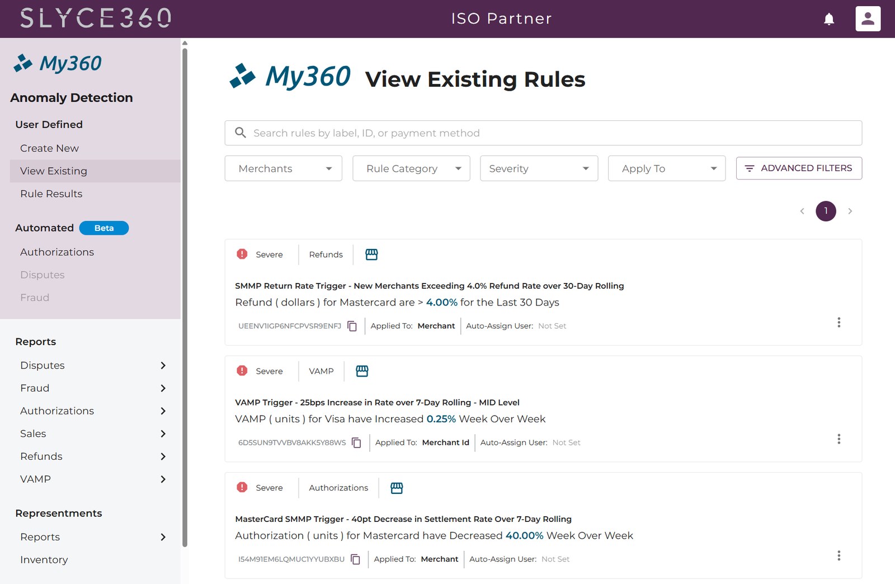
Task: Click the severe alert icon on the Authorizations rule
Action: (242, 487)
